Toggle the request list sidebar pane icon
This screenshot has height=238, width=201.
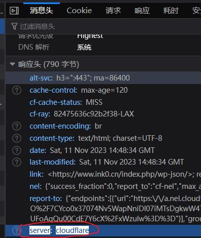click(14, 11)
